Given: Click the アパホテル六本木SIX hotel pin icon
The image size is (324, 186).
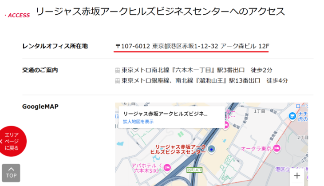Looking at the screenshot, I should 167,167.
